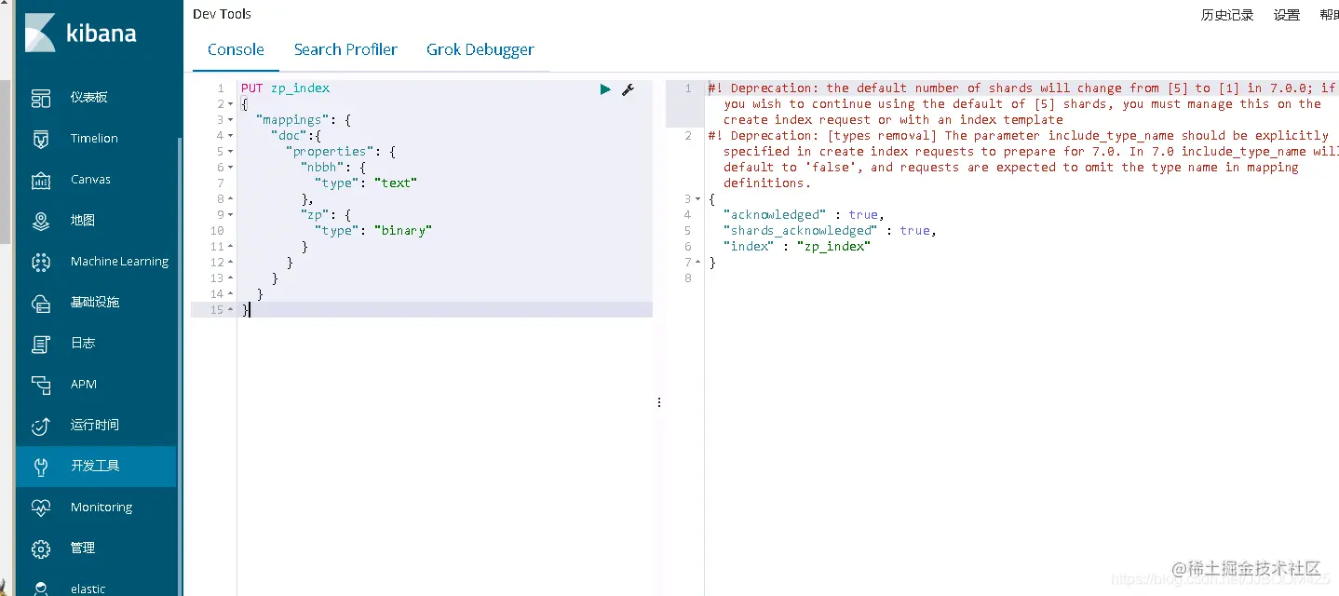This screenshot has height=596, width=1339.
Task: Go to Canvas in the sidebar
Action: (90, 180)
